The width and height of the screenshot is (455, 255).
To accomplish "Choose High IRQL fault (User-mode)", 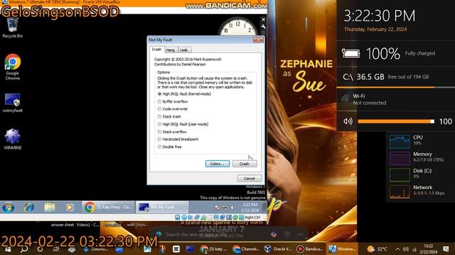I will coord(183,125).
